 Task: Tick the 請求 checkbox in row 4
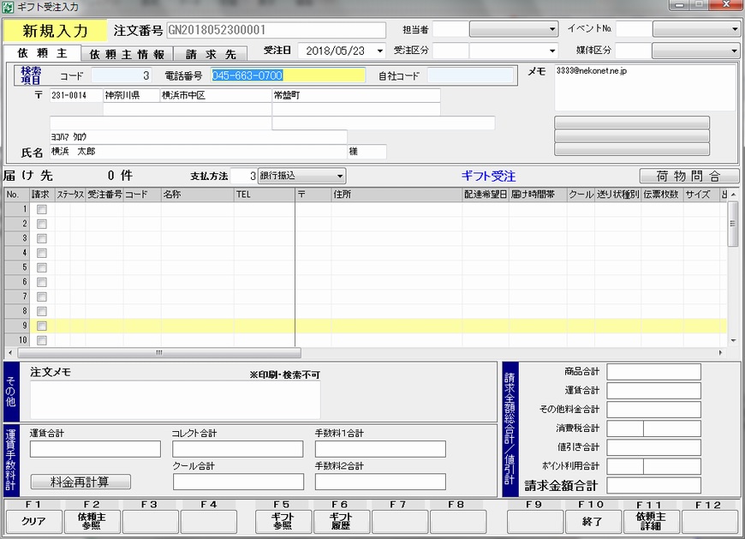click(x=42, y=253)
